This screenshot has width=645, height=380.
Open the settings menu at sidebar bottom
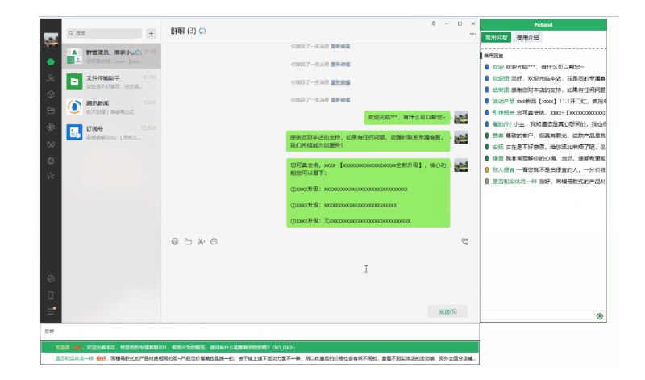(51, 310)
